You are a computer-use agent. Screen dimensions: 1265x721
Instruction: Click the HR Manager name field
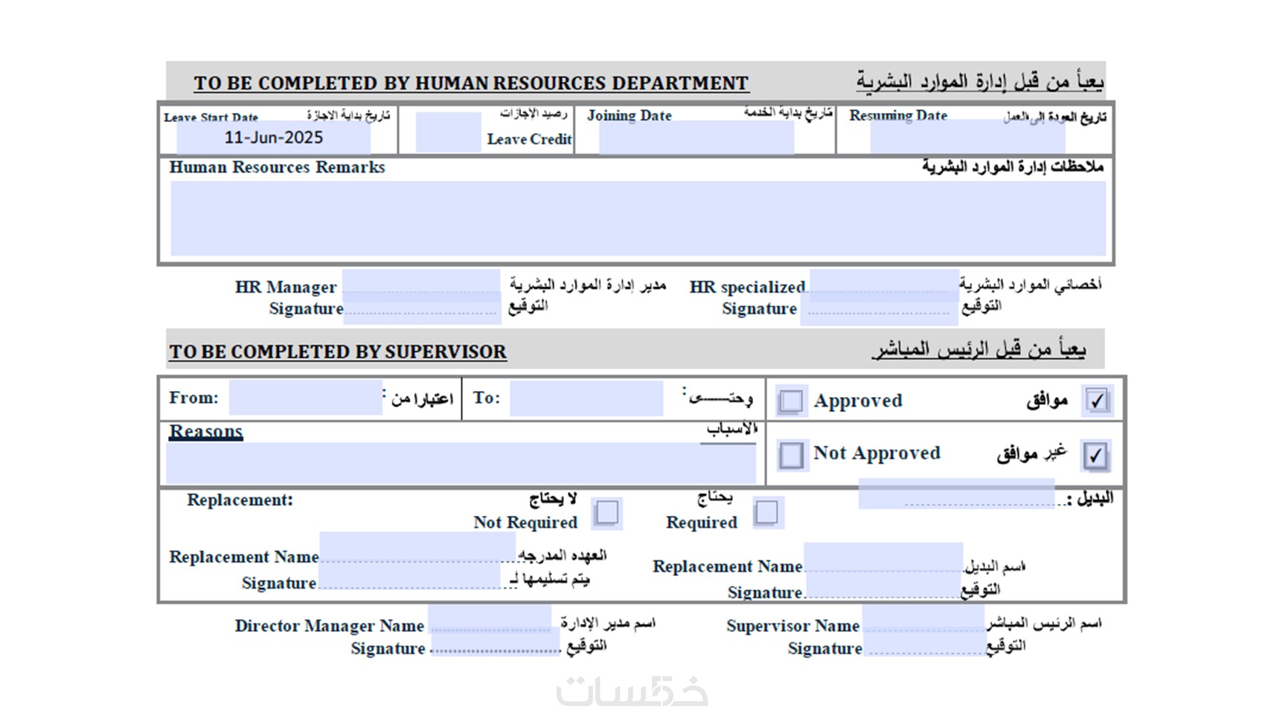tap(421, 284)
